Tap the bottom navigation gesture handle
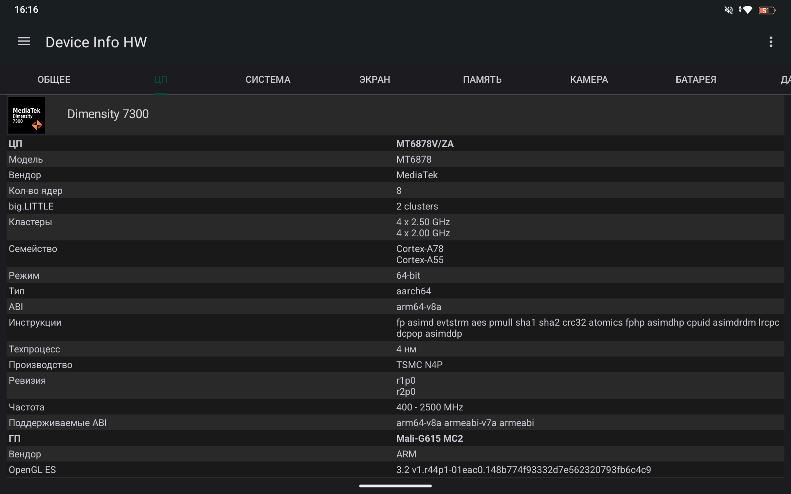The width and height of the screenshot is (791, 494). [x=395, y=486]
